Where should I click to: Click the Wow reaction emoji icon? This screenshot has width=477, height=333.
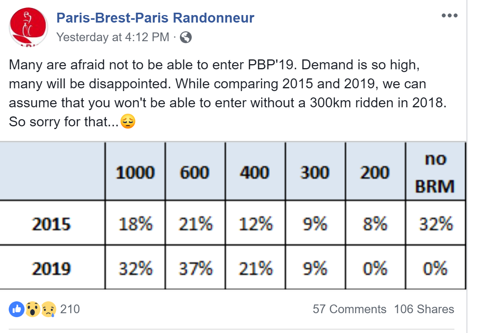coord(32,309)
